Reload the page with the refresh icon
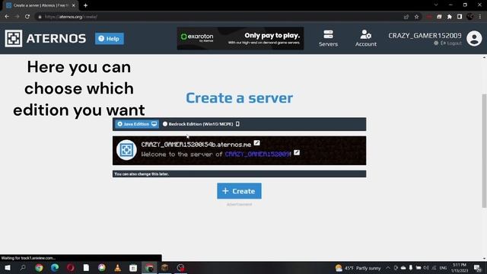Screen dimensions: 487x274 click(x=27, y=17)
